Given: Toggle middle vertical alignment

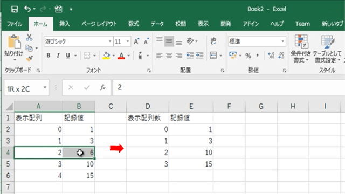Looking at the screenshot, I should pos(169,41).
